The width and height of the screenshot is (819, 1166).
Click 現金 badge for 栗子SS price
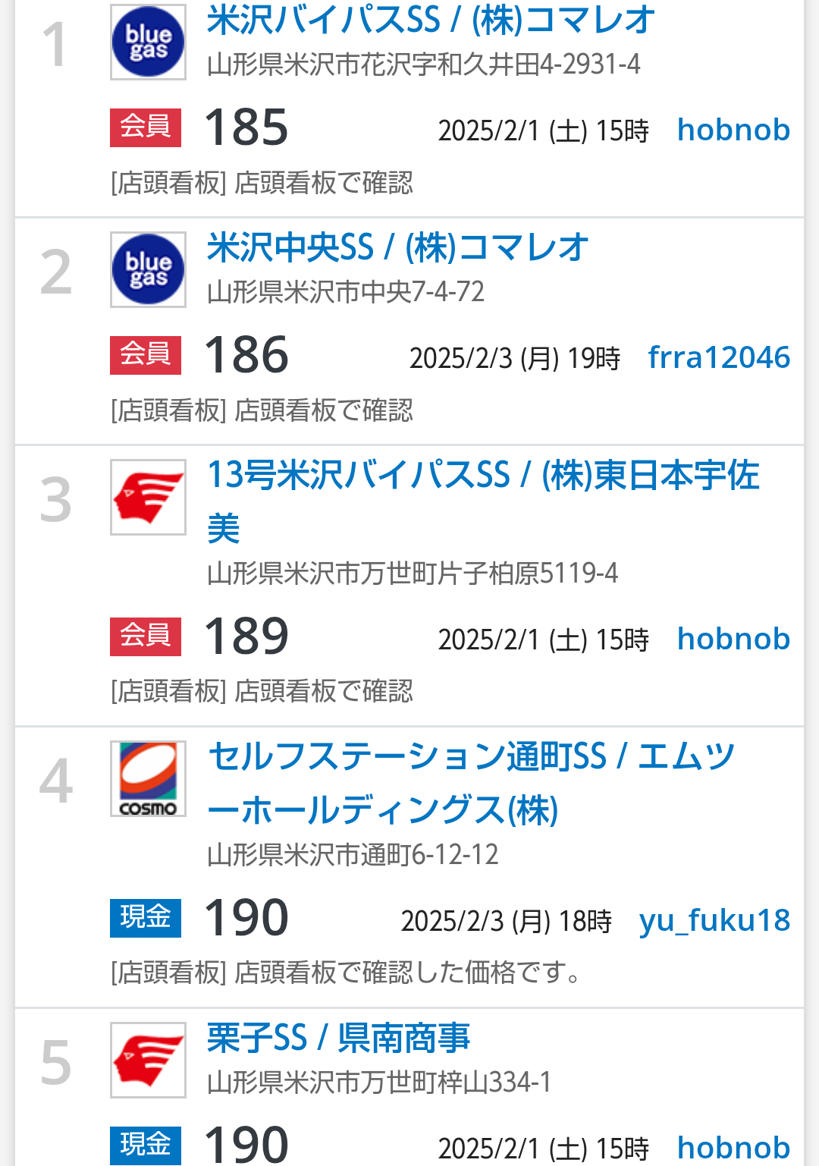pos(146,1144)
